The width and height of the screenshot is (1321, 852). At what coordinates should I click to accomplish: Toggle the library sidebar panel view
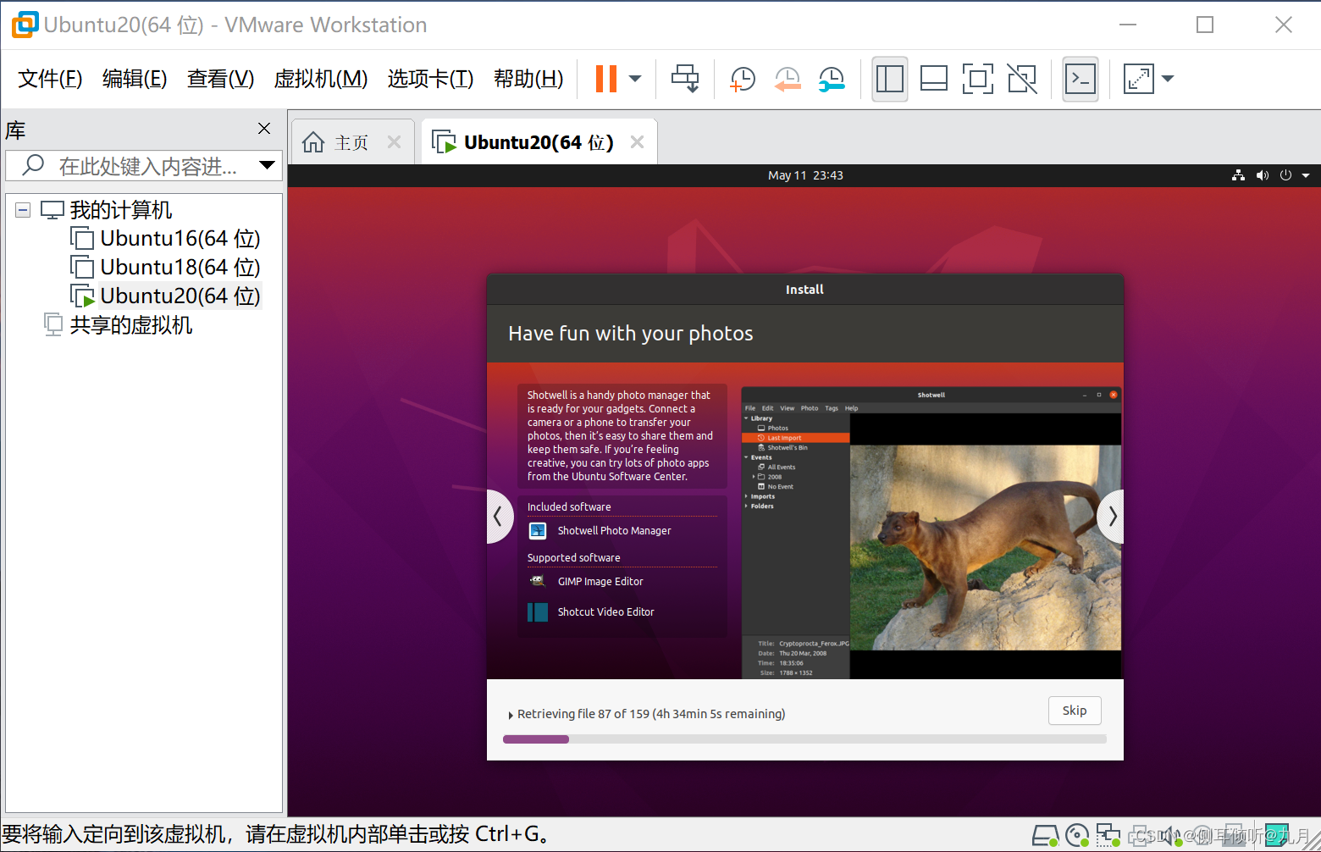[890, 79]
